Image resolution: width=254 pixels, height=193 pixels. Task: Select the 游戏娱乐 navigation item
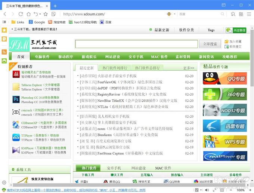(89, 57)
